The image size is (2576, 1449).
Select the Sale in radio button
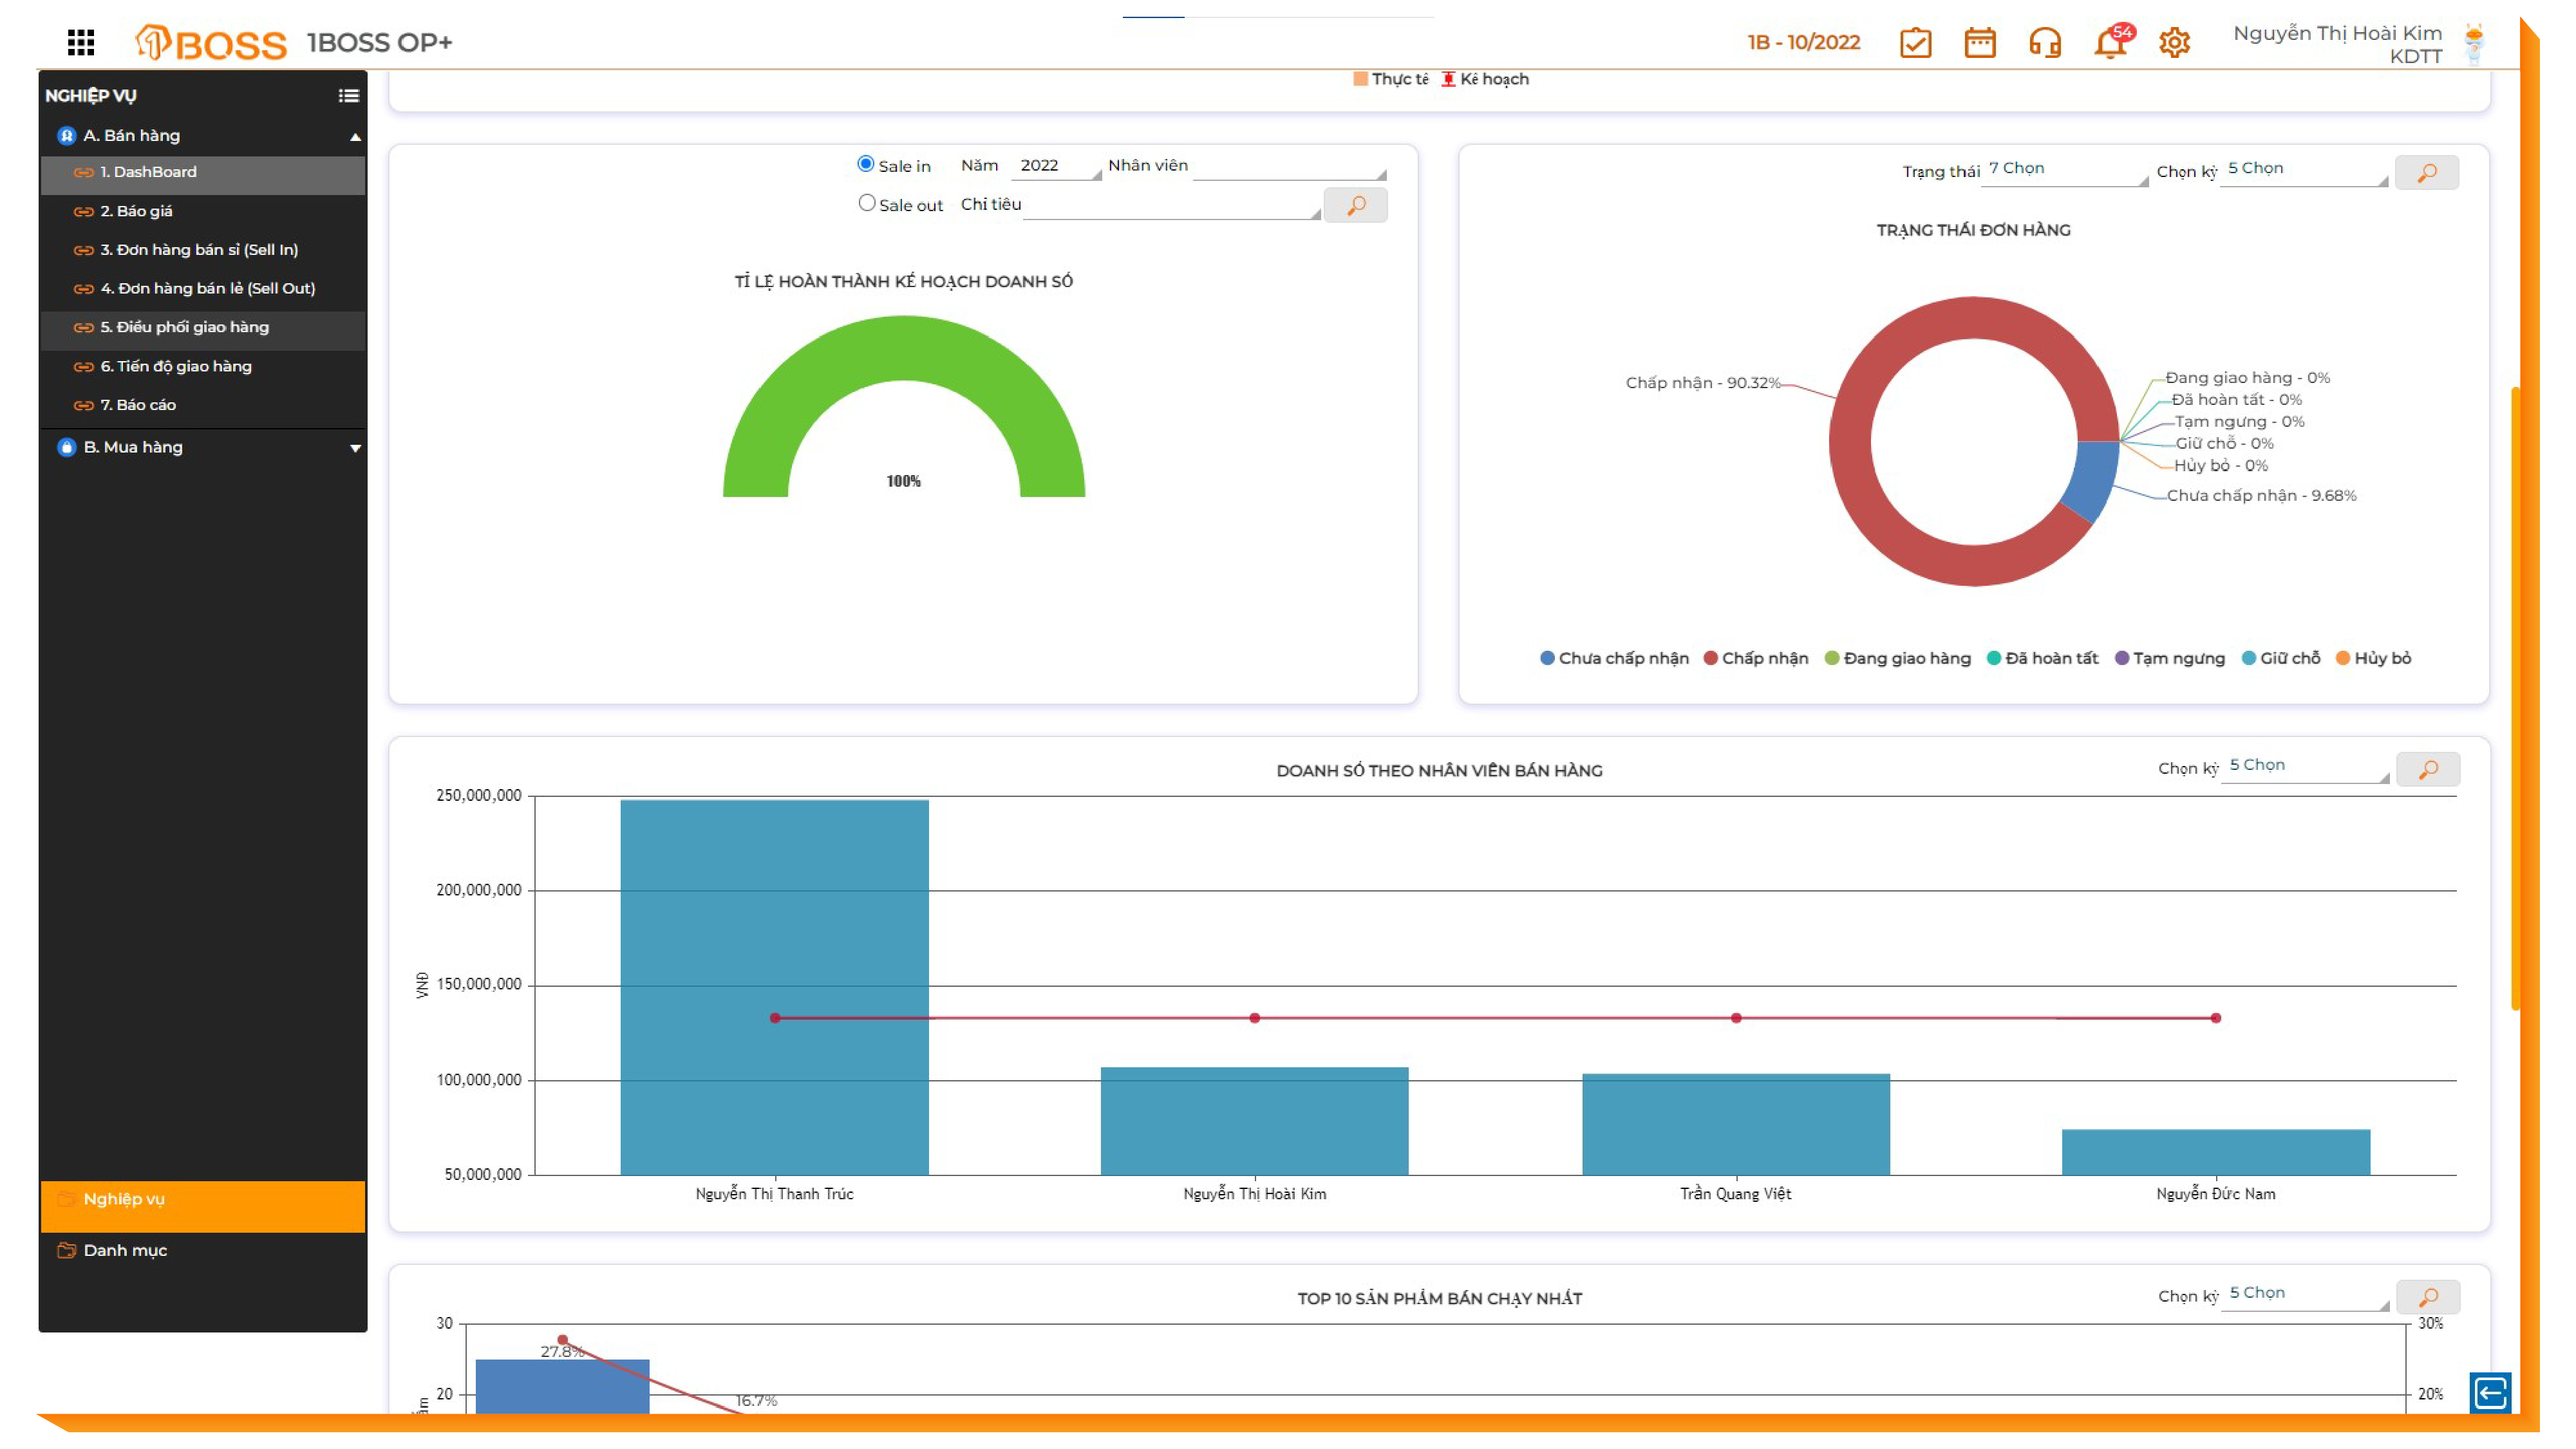pos(866,164)
